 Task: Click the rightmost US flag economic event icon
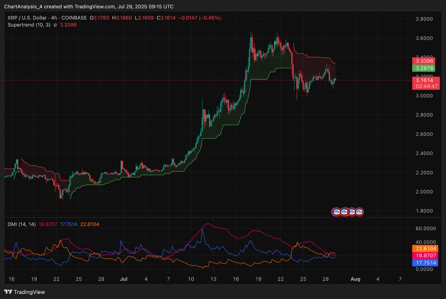click(359, 212)
